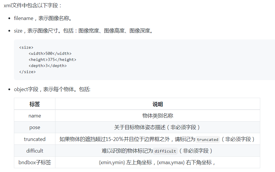Click the '标签' table header cell
Viewport: 275px width, 172px height.
pos(35,104)
